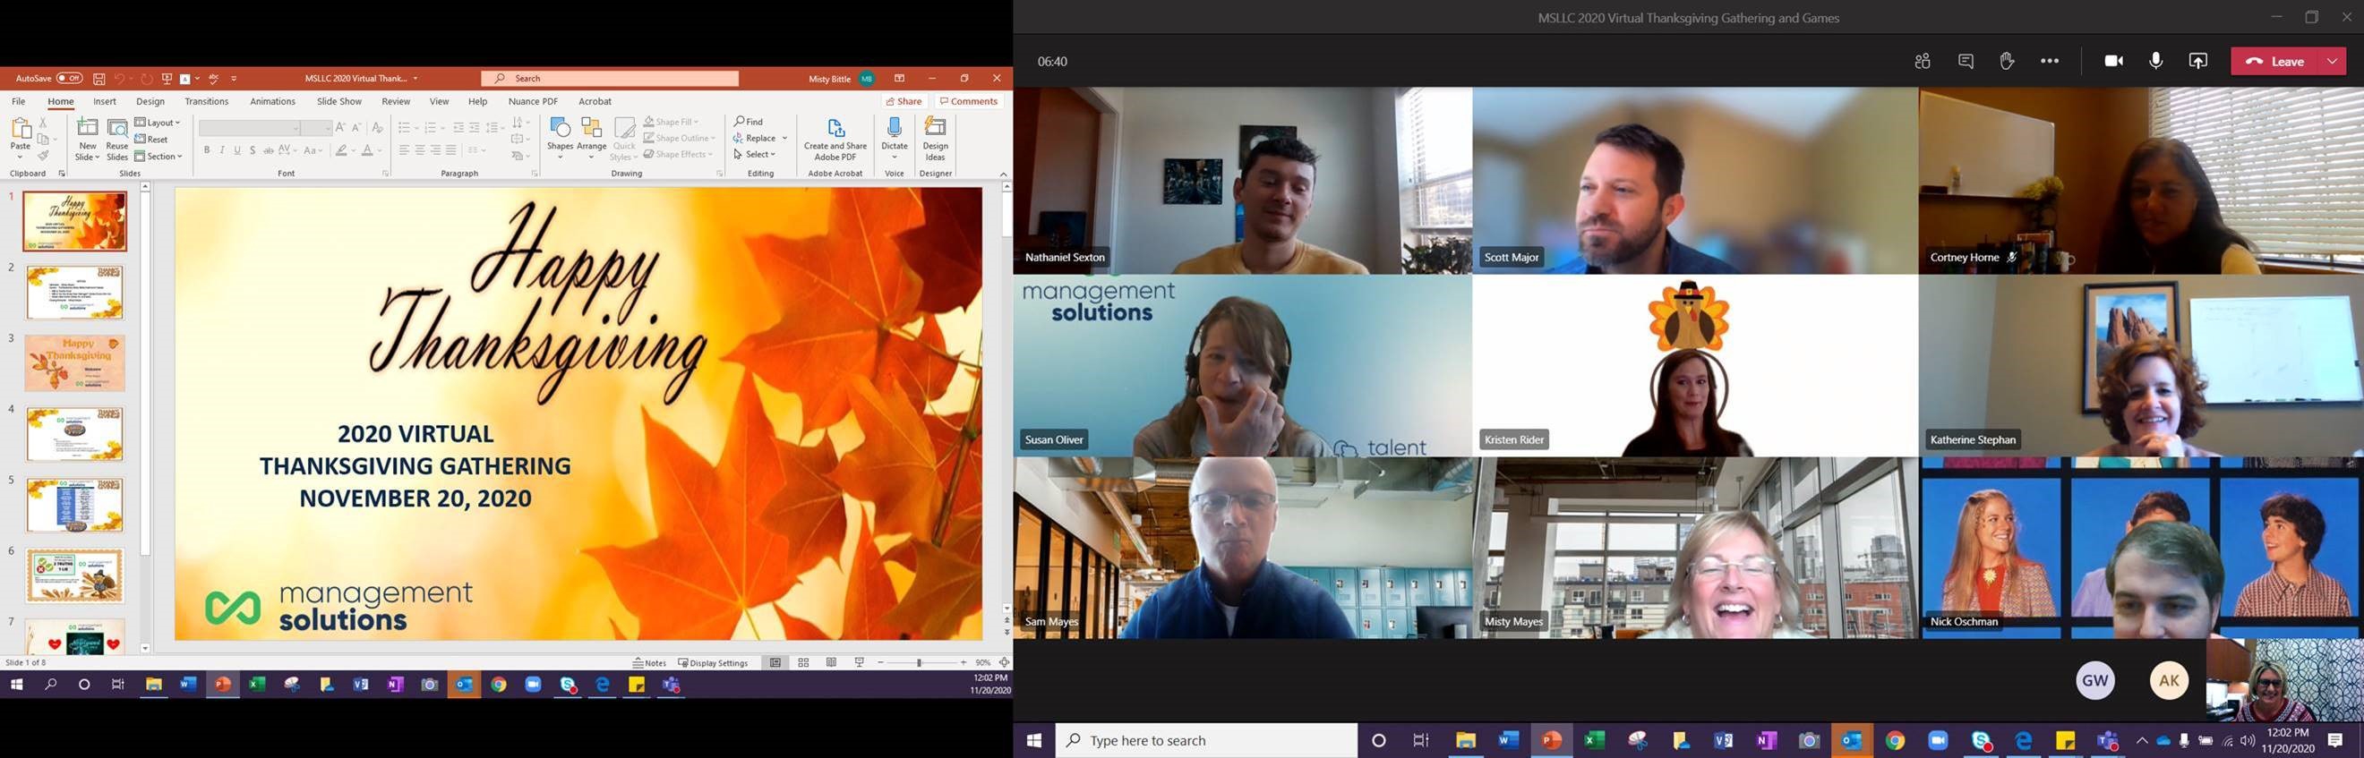Open More actions ellipsis in Teams
Viewport: 2364px width, 758px height.
tap(2049, 62)
